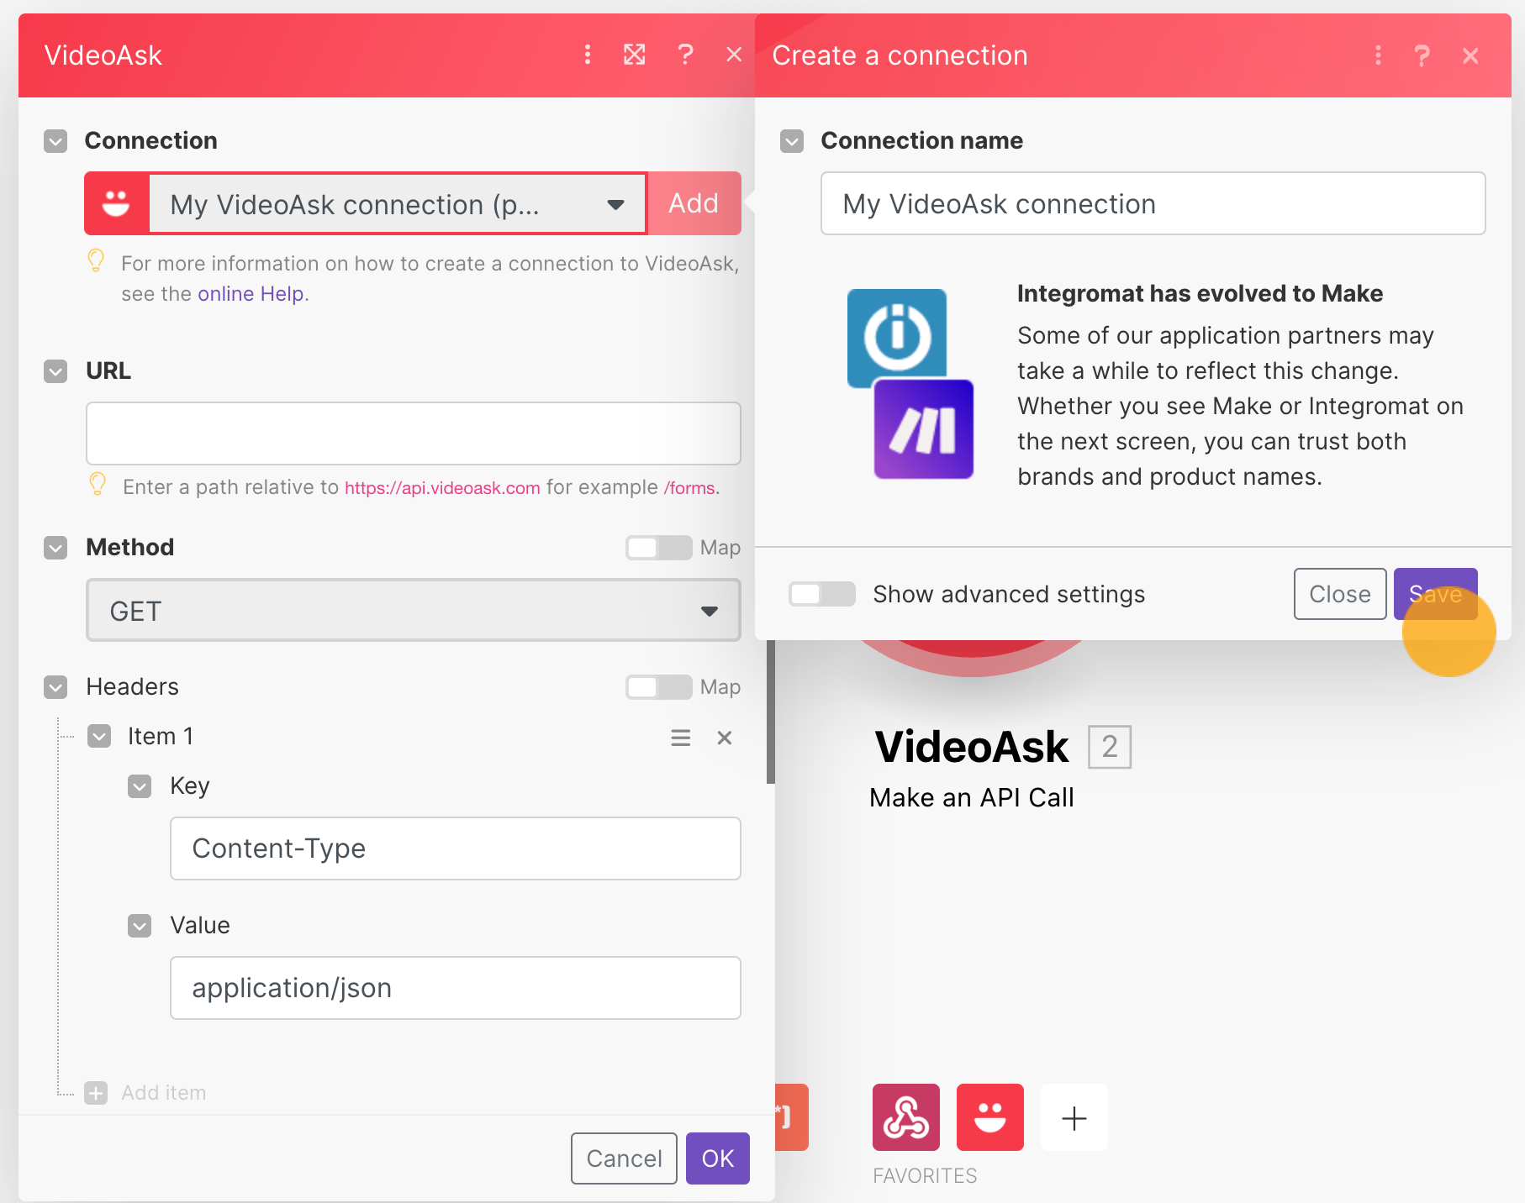The image size is (1525, 1203).
Task: Open help for the VideoAsk panel
Action: coord(686,55)
